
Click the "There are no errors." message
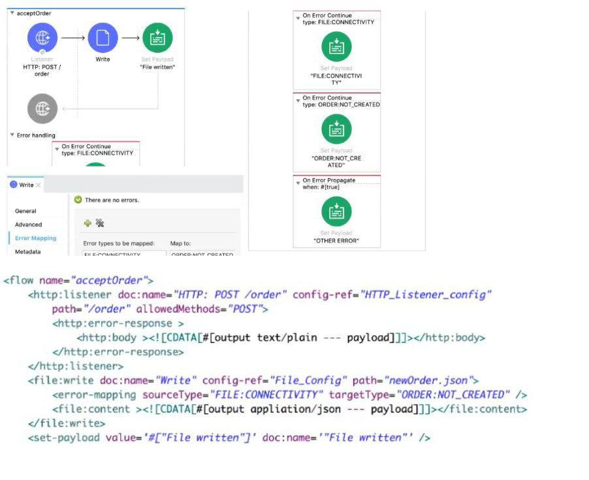click(112, 200)
